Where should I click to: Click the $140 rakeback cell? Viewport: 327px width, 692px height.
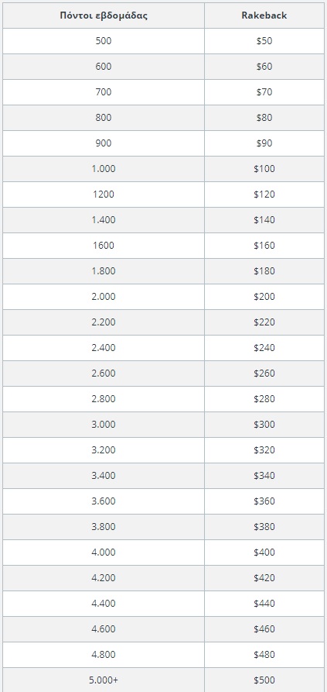pos(264,220)
